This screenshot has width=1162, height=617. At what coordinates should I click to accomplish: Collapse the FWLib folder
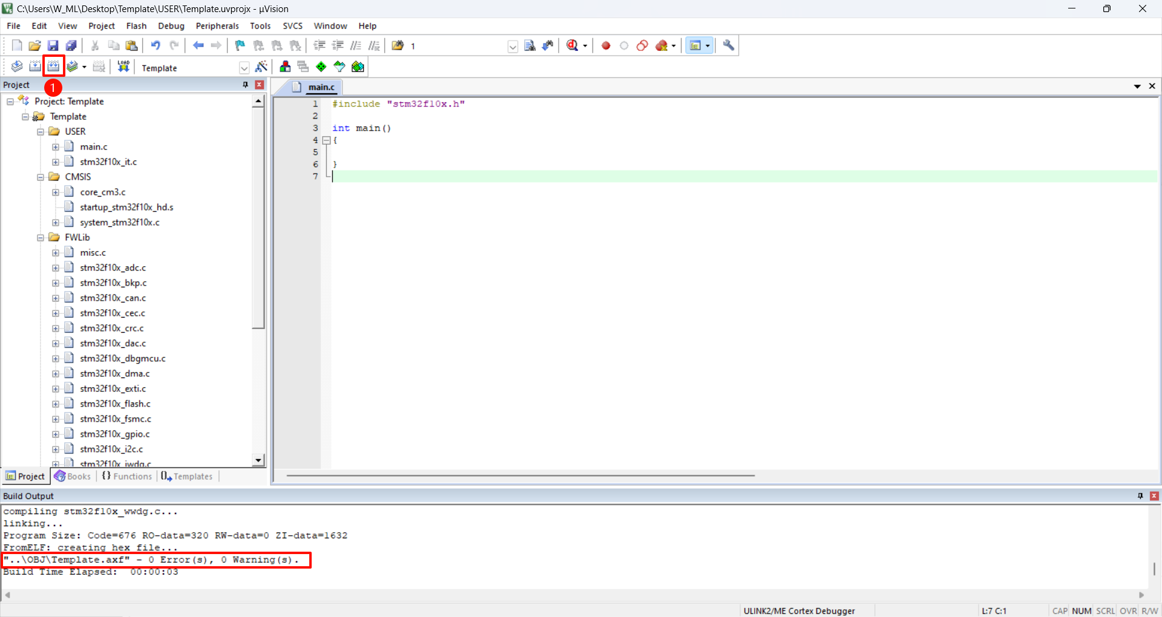point(41,238)
